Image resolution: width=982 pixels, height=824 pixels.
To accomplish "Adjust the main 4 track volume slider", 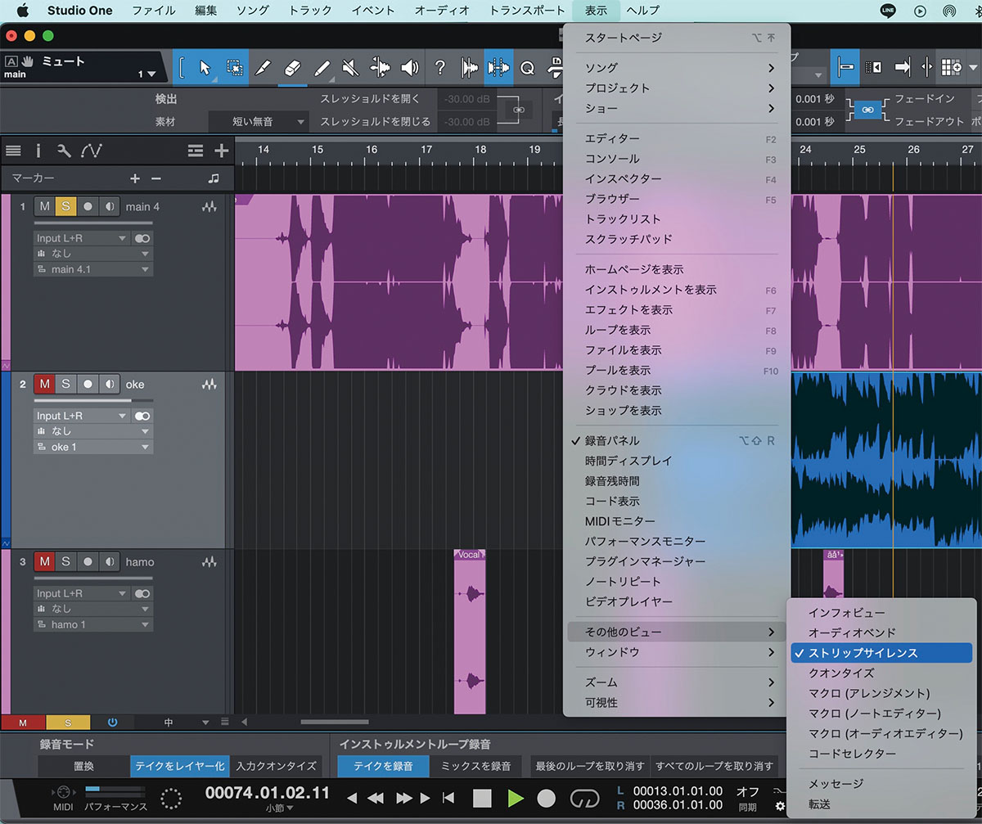I will (92, 223).
